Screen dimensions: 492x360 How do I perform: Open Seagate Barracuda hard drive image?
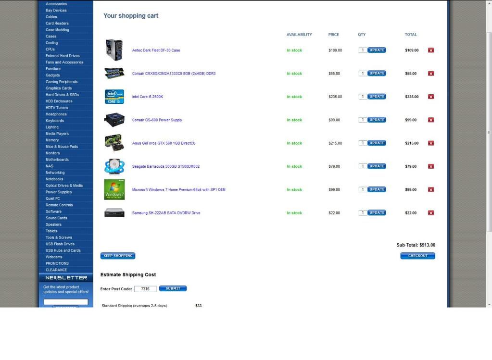point(114,166)
